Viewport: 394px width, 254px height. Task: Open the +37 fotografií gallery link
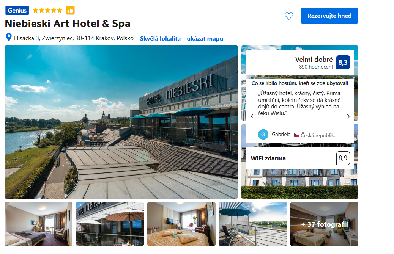[325, 224]
